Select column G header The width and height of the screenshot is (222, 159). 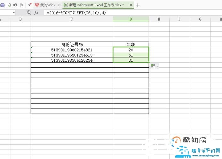coord(200,19)
